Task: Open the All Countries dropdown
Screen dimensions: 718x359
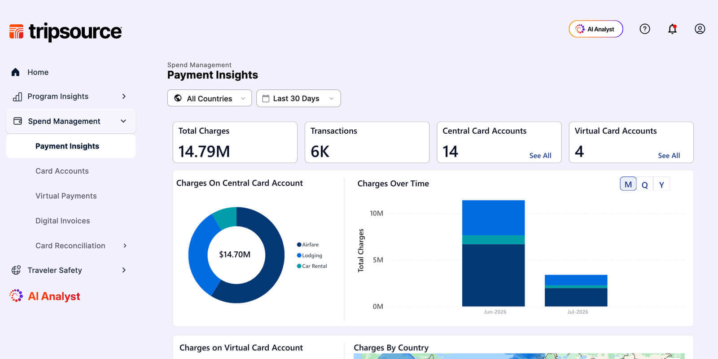Action: (210, 98)
